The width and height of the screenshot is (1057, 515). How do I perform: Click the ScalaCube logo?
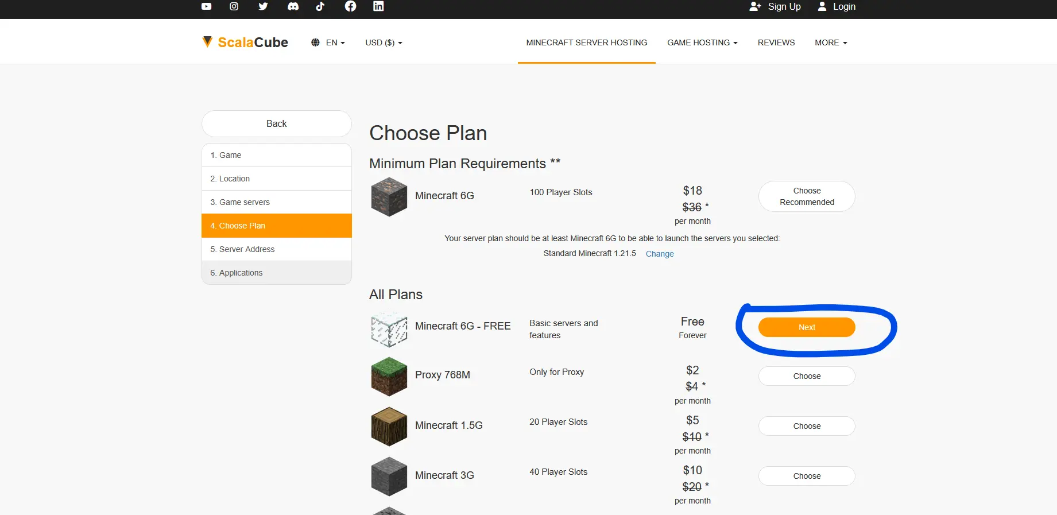coord(245,42)
